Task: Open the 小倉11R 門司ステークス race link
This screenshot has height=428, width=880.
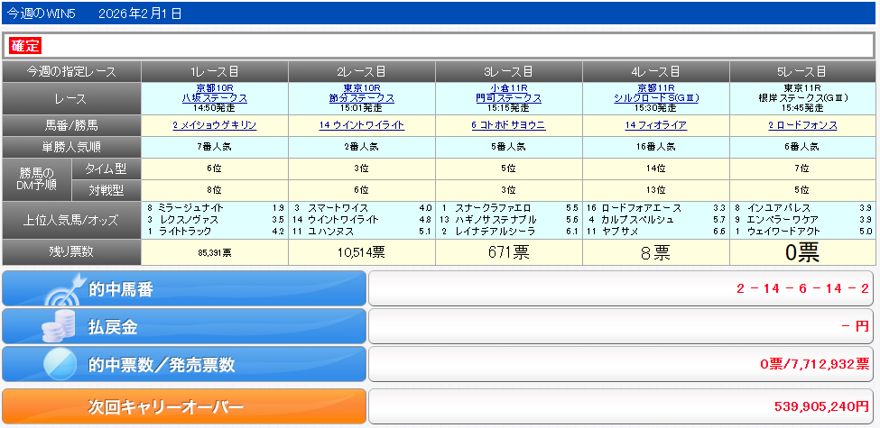Action: coord(508,93)
